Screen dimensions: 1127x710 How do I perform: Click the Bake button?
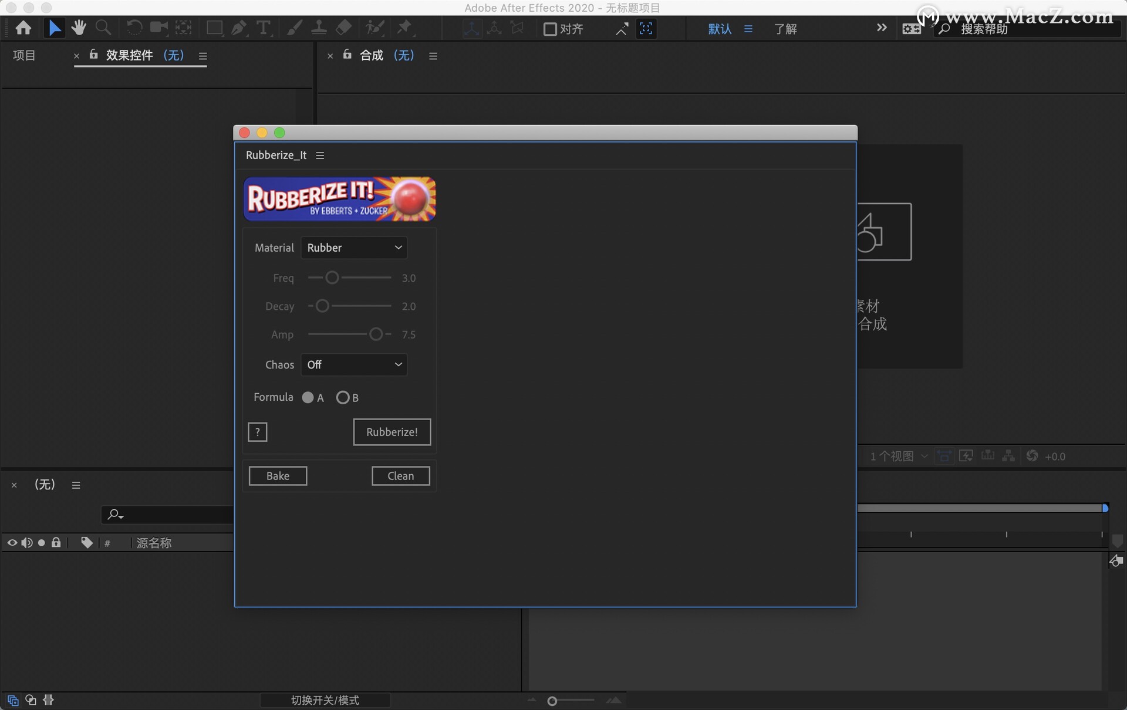278,476
